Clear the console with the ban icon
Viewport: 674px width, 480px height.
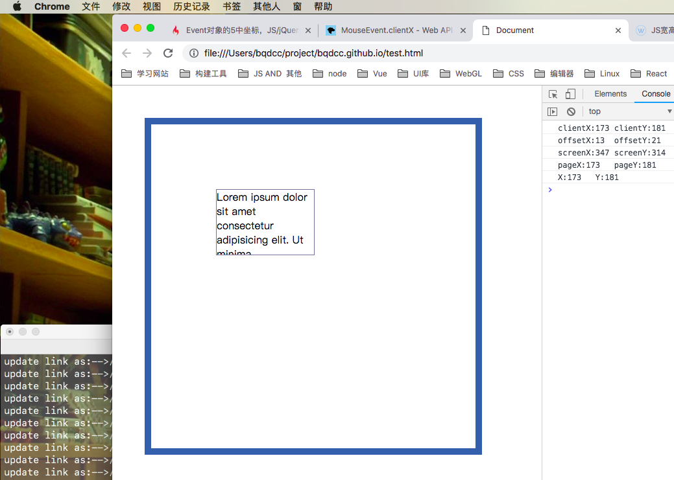tap(571, 111)
